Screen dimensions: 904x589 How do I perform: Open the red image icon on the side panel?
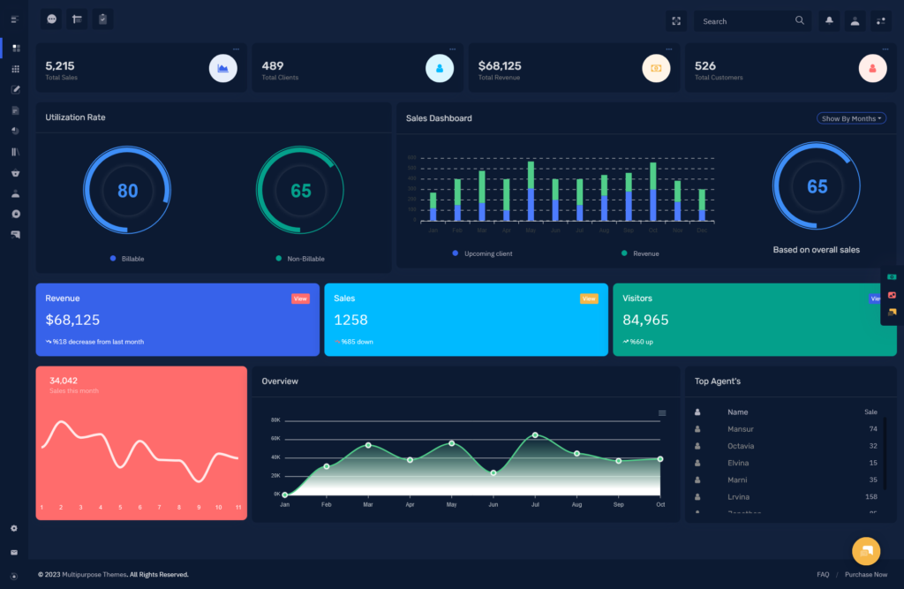[x=892, y=295]
